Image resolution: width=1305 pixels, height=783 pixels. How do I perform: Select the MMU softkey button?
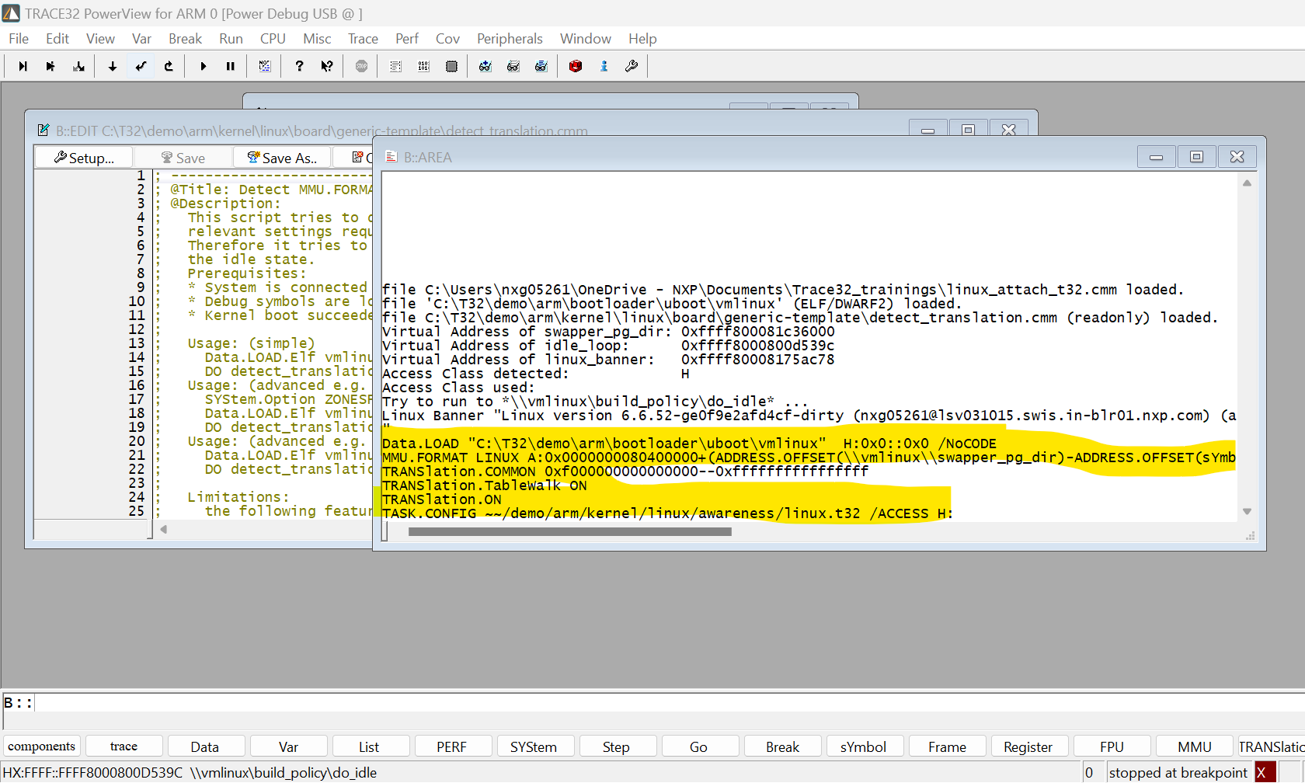1194,746
